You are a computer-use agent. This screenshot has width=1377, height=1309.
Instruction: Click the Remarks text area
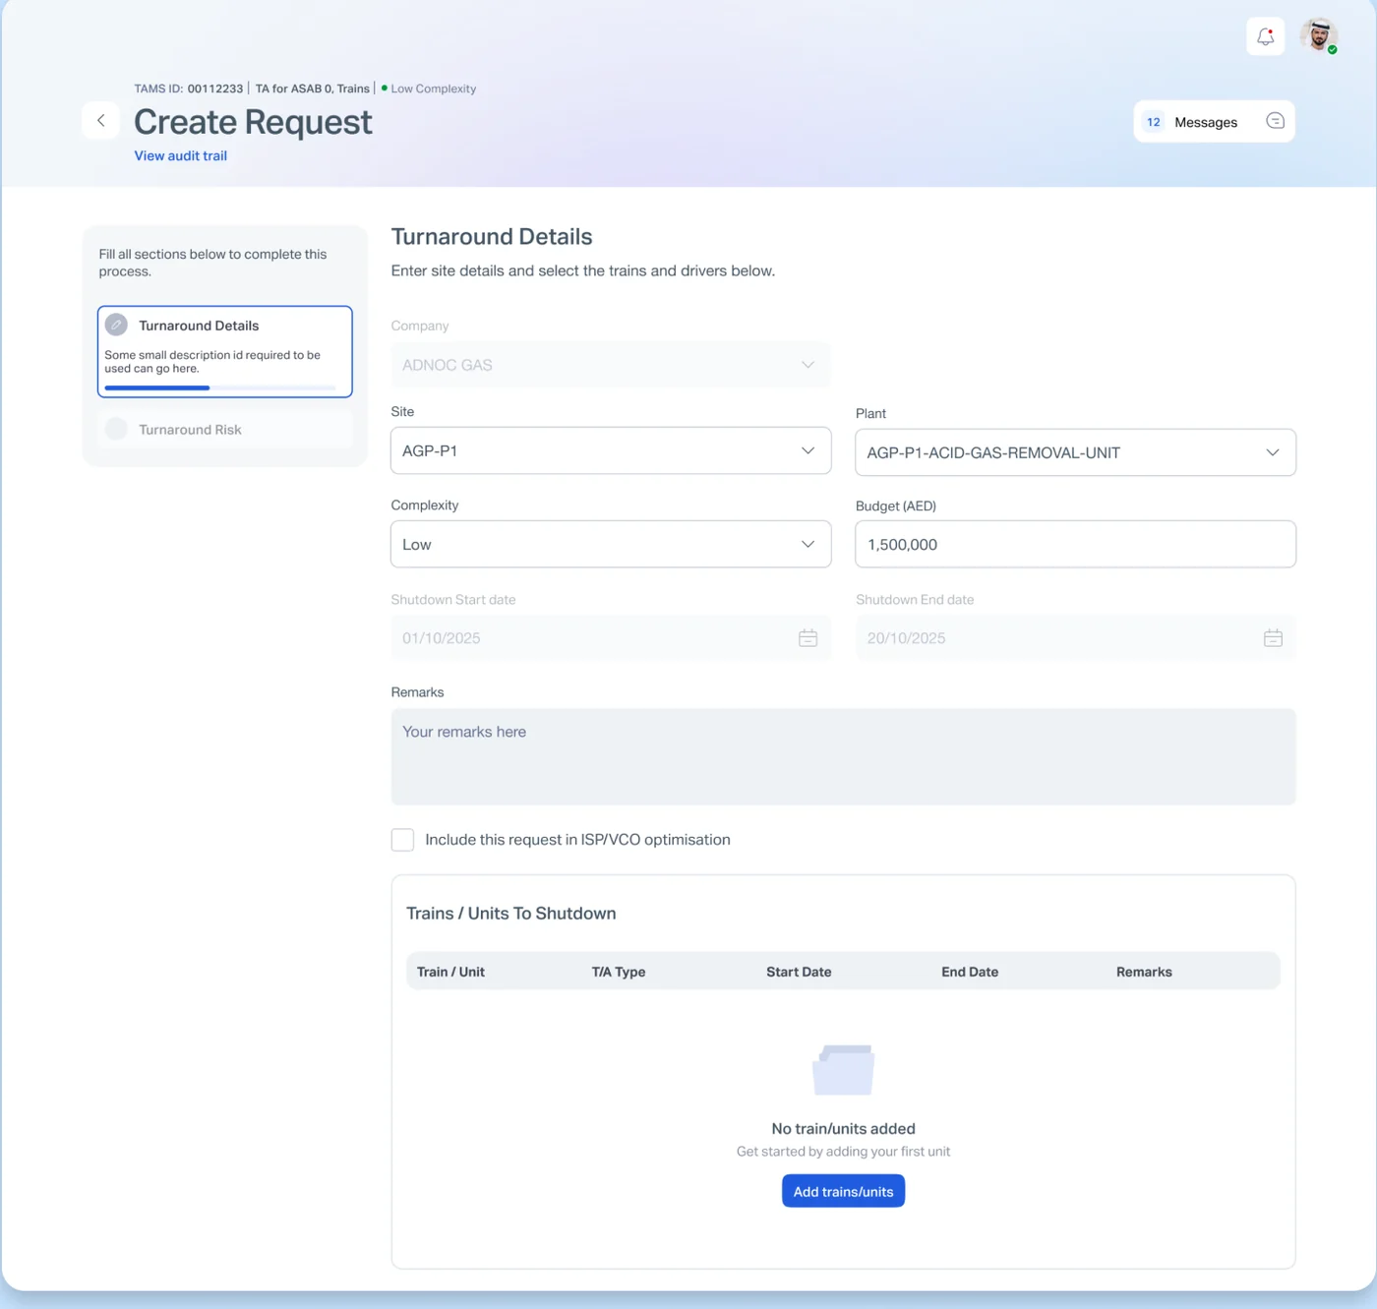[843, 756]
